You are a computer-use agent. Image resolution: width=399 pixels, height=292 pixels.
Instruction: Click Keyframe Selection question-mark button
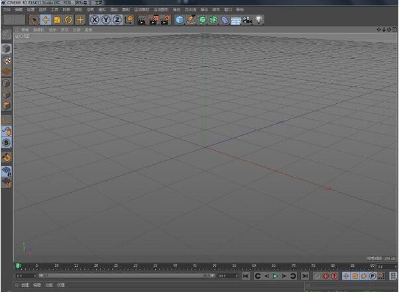click(x=334, y=276)
